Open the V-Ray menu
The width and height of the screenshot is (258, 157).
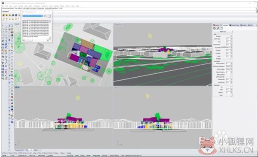click(x=73, y=6)
